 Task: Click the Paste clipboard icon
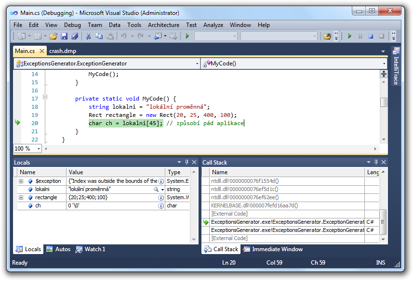tap(110, 36)
